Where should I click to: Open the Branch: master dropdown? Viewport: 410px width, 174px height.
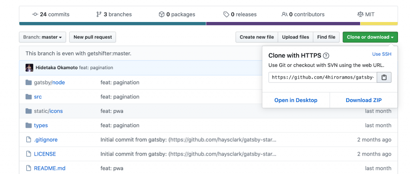(42, 37)
